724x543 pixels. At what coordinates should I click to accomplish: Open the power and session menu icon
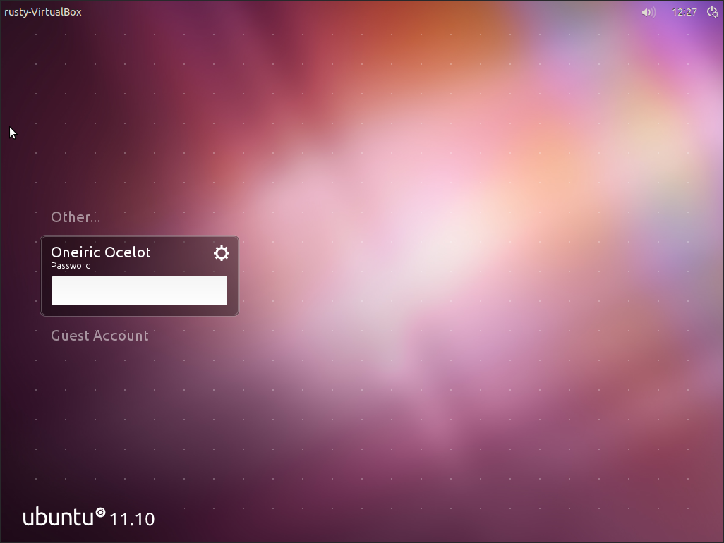tap(712, 12)
